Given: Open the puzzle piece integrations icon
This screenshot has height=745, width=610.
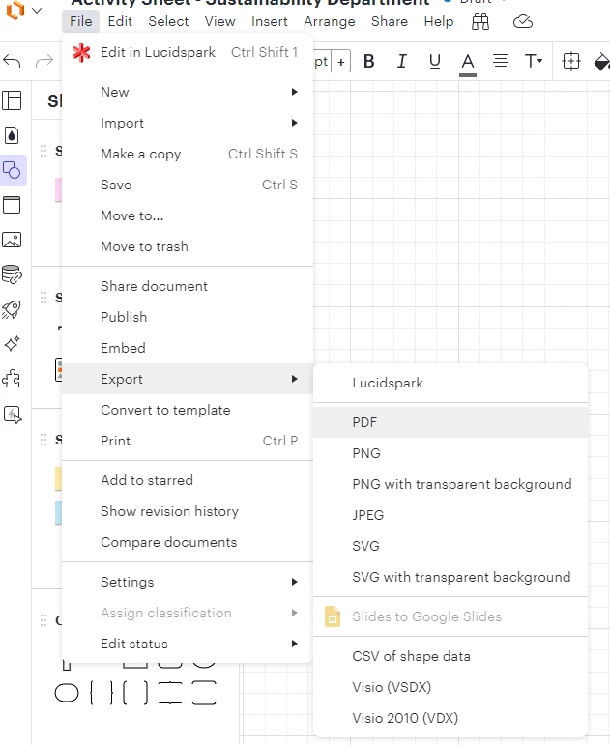Looking at the screenshot, I should point(12,379).
